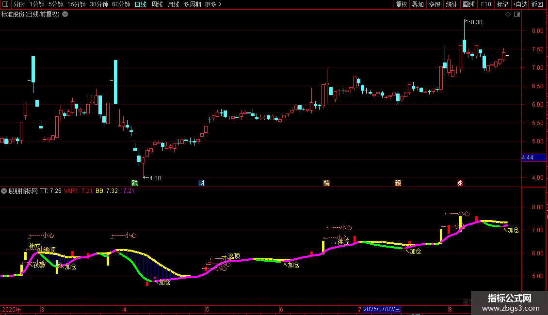Click the BB: 7.32 indicator value
The image size is (548, 315).
(x=107, y=191)
